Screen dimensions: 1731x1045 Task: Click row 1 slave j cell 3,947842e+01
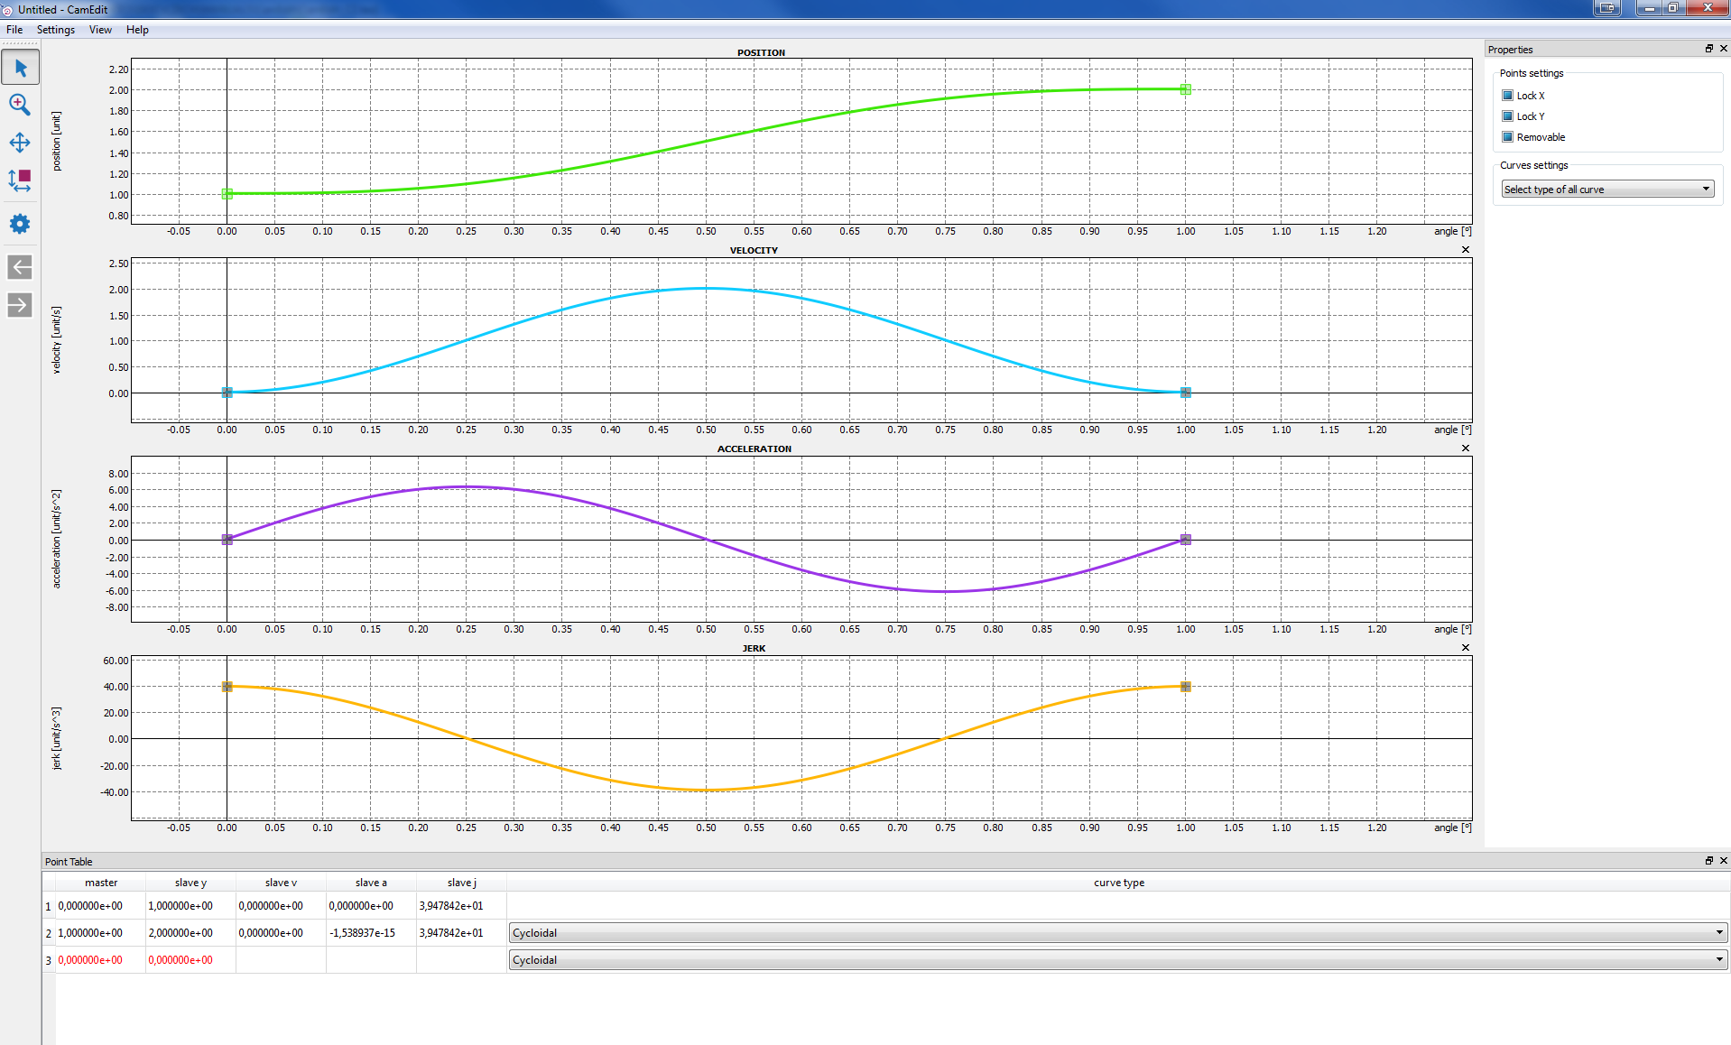tap(461, 906)
